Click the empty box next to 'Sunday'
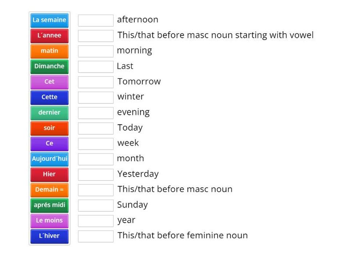This screenshot has height=257, width=343. point(96,205)
